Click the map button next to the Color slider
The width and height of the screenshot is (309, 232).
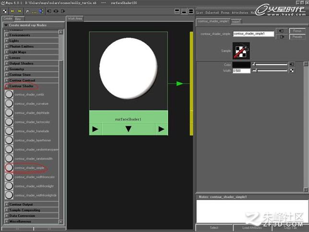(291, 64)
